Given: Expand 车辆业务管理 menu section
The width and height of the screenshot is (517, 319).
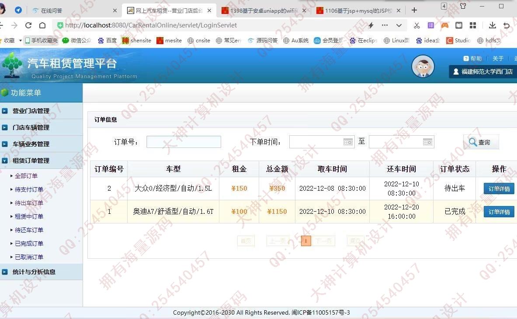Looking at the screenshot, I should click(x=41, y=144).
